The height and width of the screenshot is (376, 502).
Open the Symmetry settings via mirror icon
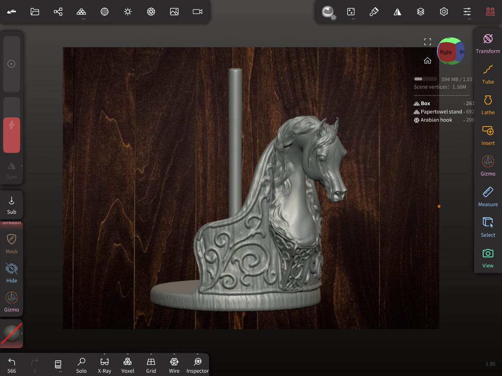point(397,11)
